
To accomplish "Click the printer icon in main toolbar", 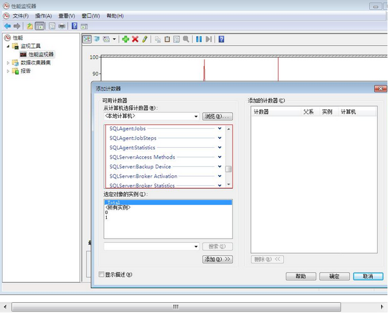I will (62, 26).
